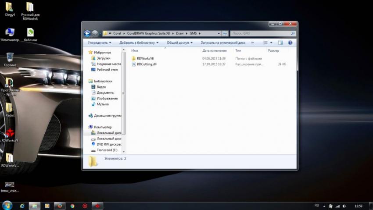Select Transcend (F:) drive in sidebar
Image resolution: width=373 pixels, height=210 pixels.
(107, 150)
